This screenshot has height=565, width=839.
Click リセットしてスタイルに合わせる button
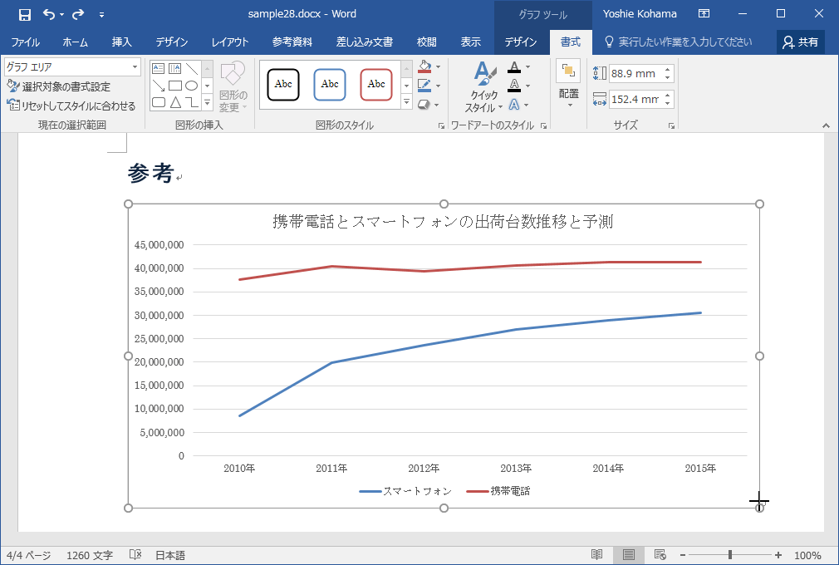click(x=71, y=106)
